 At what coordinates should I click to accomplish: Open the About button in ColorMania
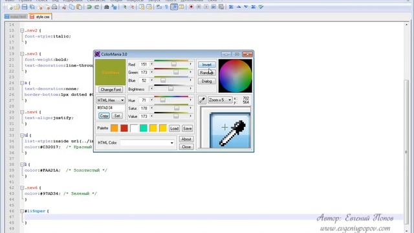[x=186, y=139]
